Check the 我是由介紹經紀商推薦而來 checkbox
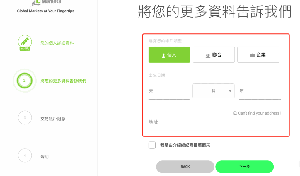Viewport: 300px width, 176px height. coord(152,145)
